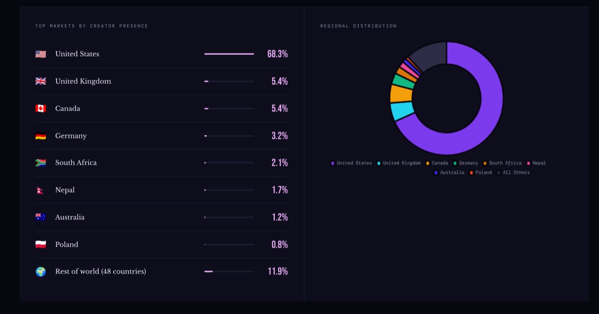Switch to the Regional Distribution section
599x314 pixels.
358,26
